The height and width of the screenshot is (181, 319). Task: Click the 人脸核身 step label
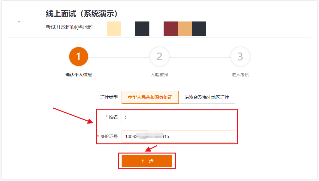(159, 75)
